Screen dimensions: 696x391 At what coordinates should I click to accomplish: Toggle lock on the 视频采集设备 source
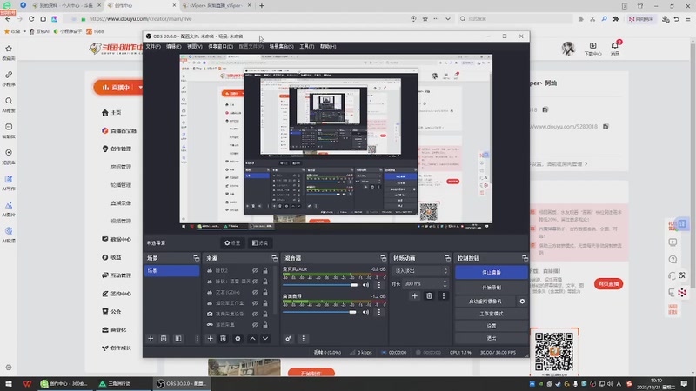(x=265, y=314)
